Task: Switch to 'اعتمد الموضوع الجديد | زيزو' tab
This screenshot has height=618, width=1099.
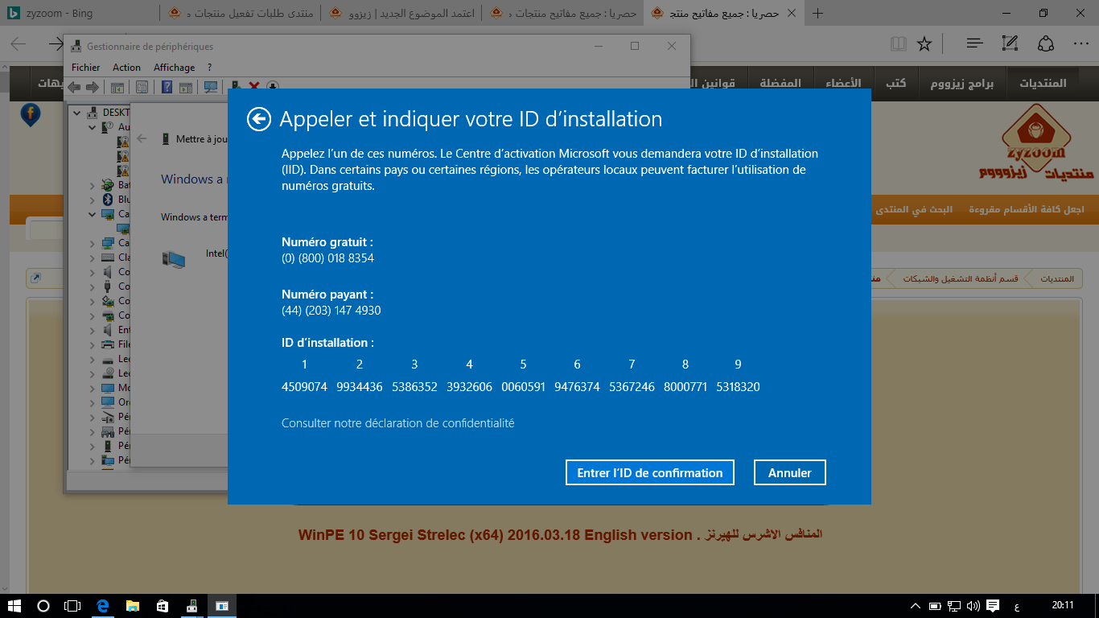Action: click(x=401, y=13)
